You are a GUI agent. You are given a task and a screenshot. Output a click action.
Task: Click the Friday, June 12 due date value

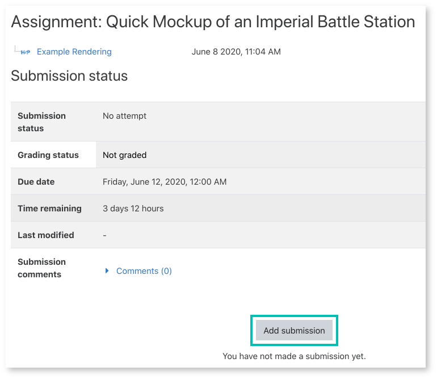point(165,182)
